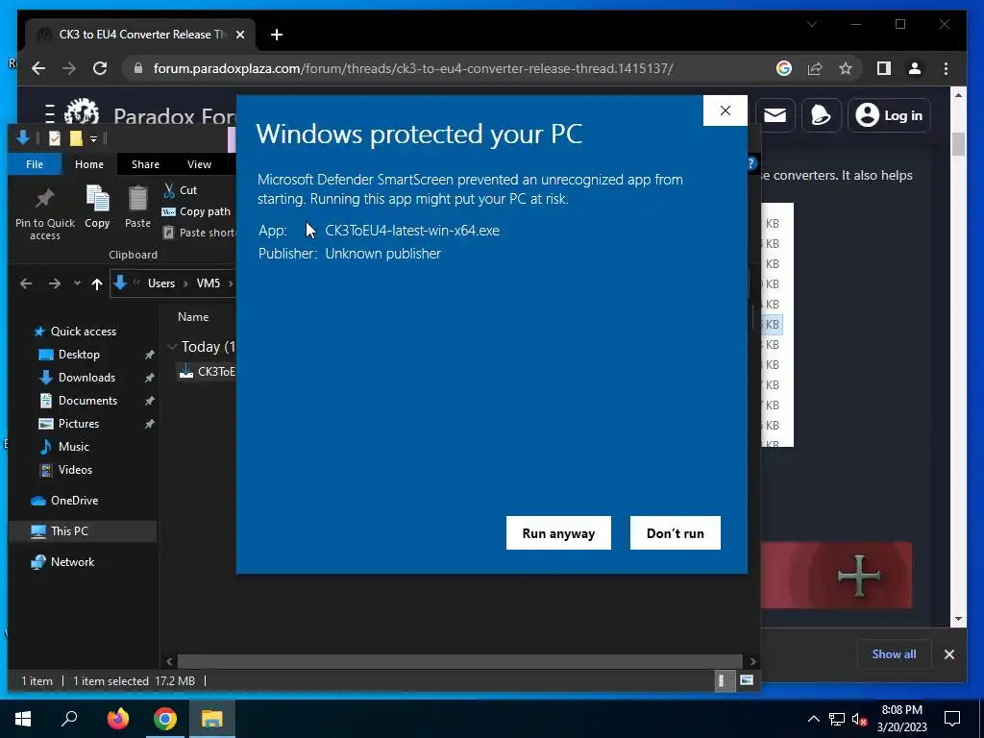This screenshot has height=738, width=984.
Task: Close Chrome downloads bar
Action: 948,654
